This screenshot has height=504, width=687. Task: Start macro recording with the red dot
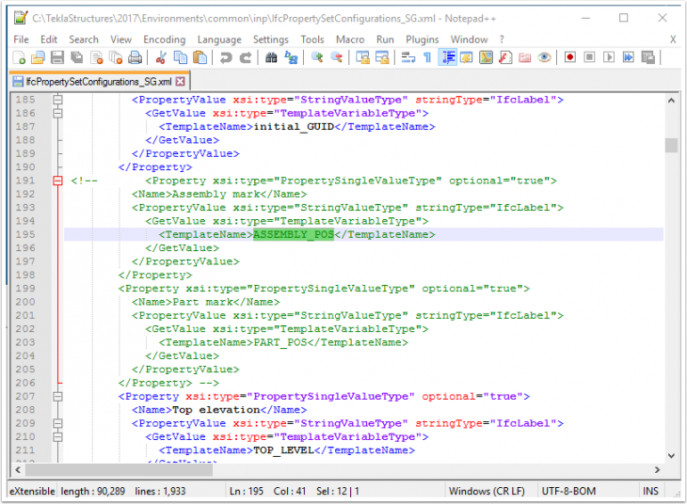pyautogui.click(x=570, y=57)
